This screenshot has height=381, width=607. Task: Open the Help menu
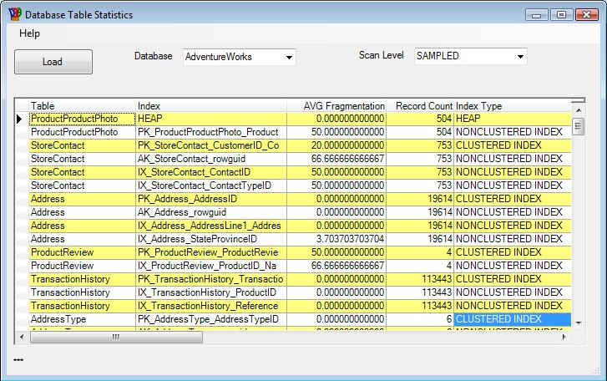coord(29,33)
